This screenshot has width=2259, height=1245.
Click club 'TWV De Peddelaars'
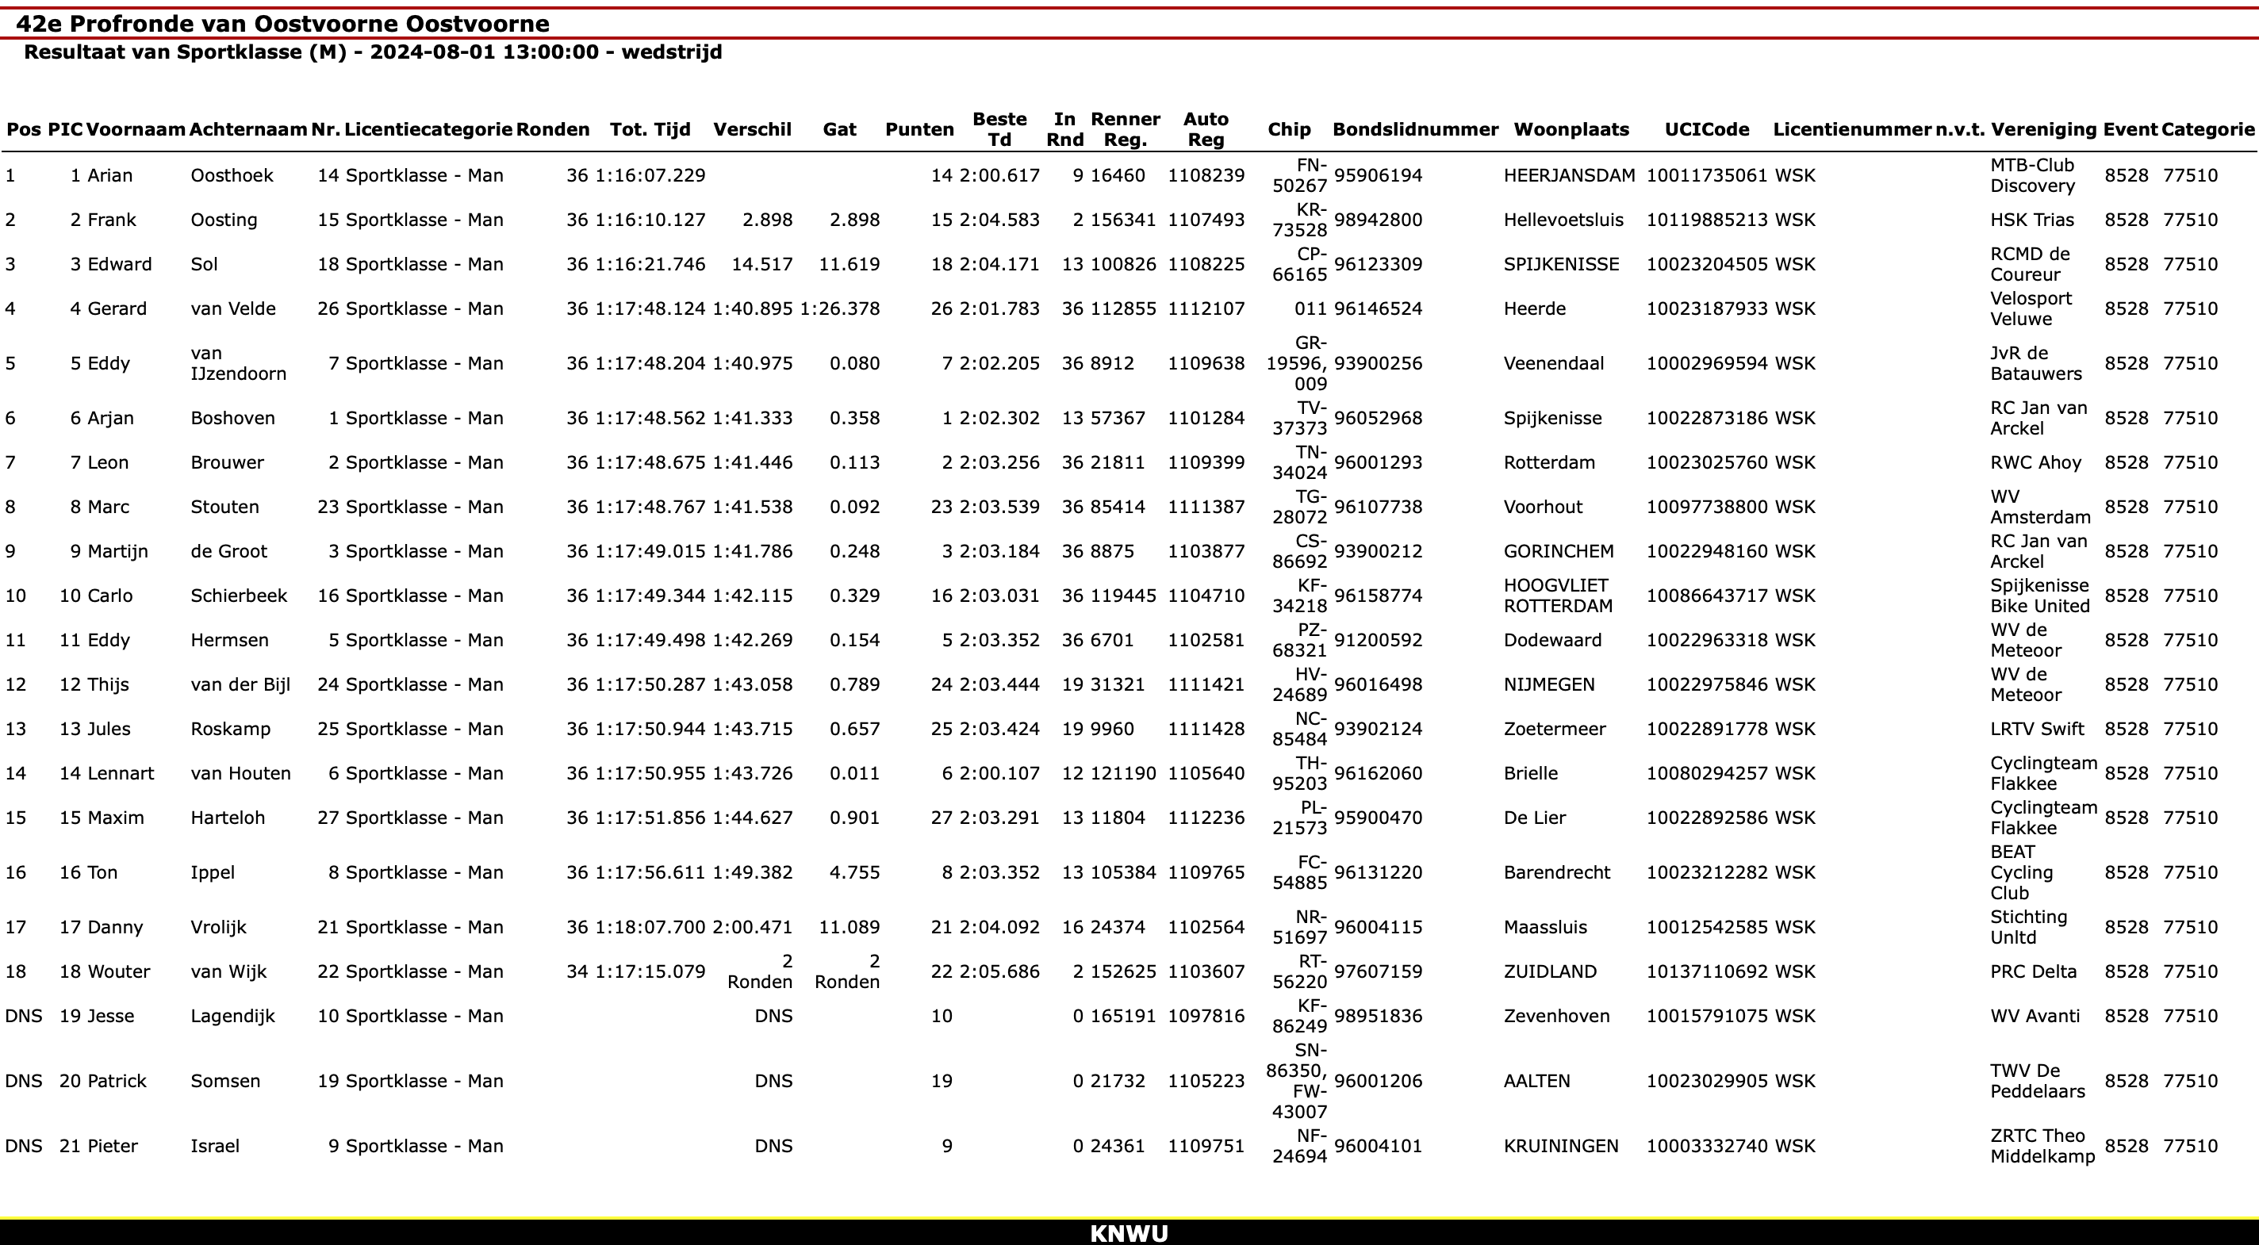[2037, 1081]
